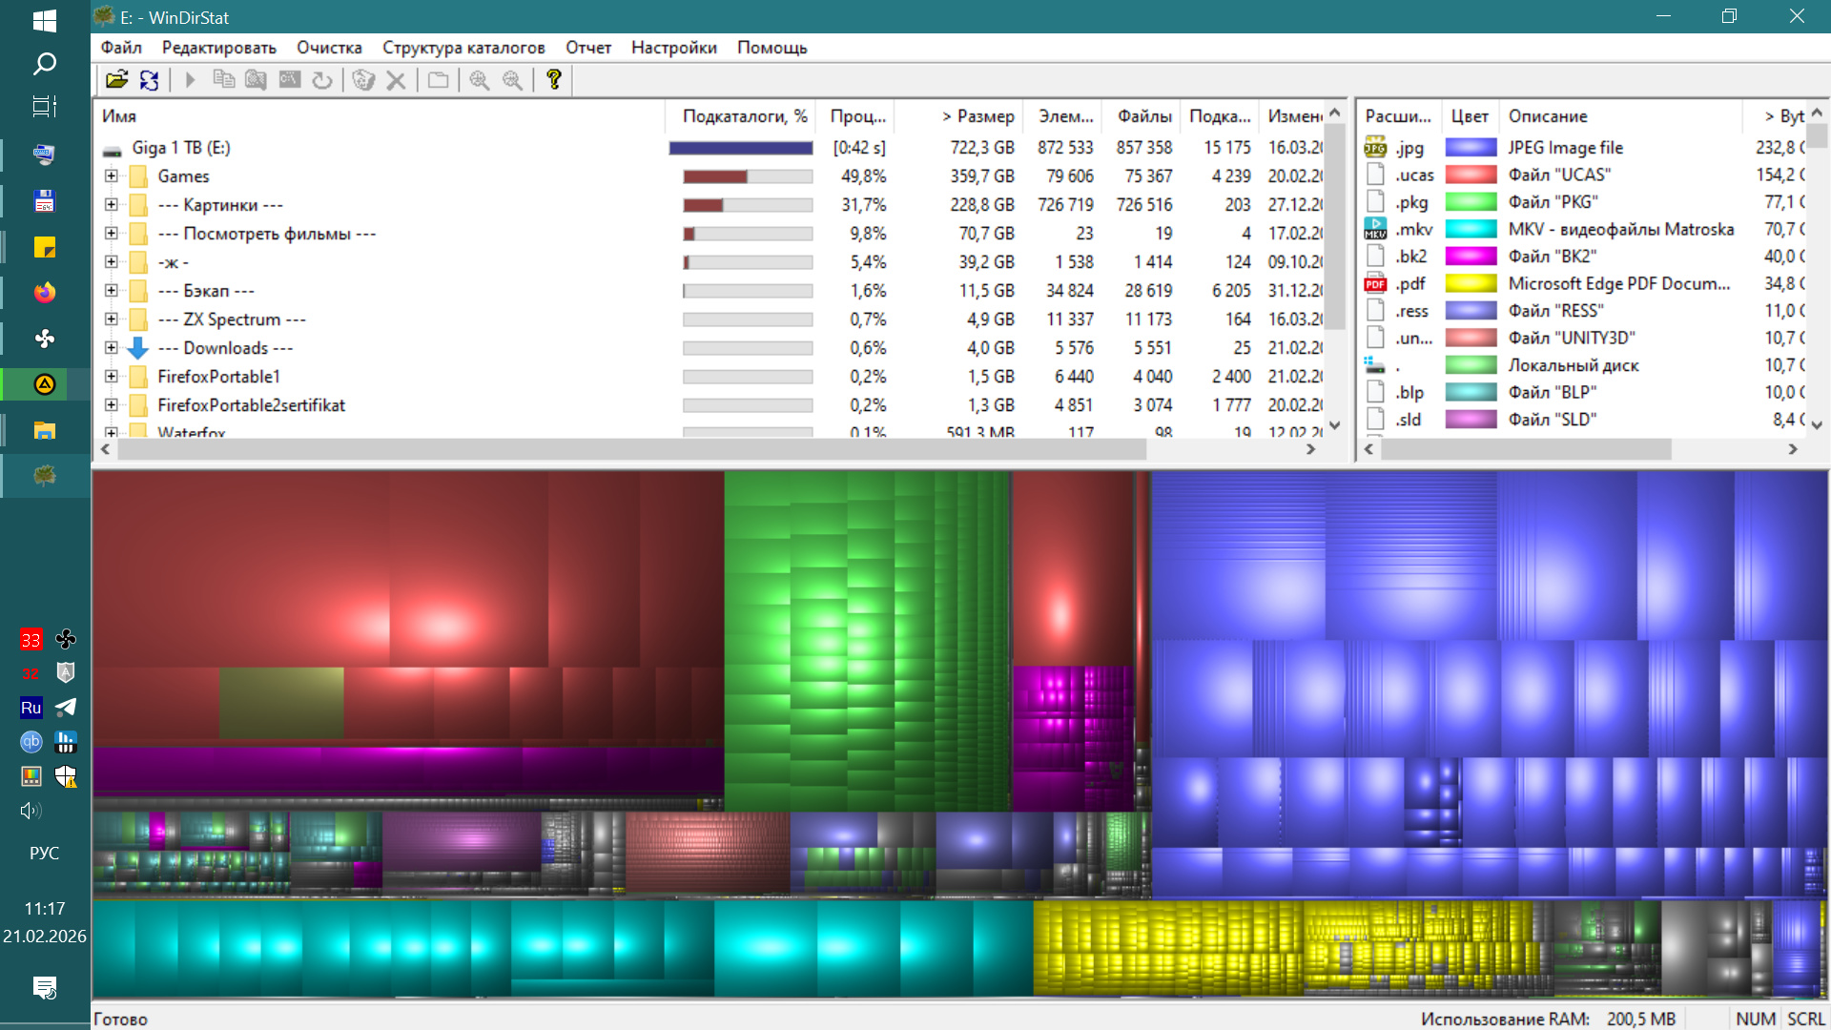Image resolution: width=1831 pixels, height=1030 pixels.
Task: Open the Очистка menu
Action: 329,48
